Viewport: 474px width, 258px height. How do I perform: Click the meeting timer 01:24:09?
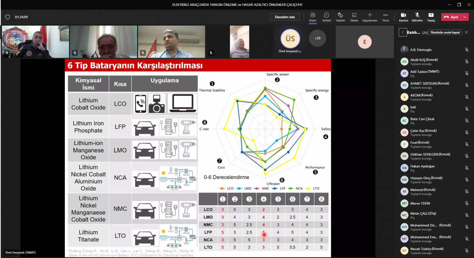(x=21, y=17)
